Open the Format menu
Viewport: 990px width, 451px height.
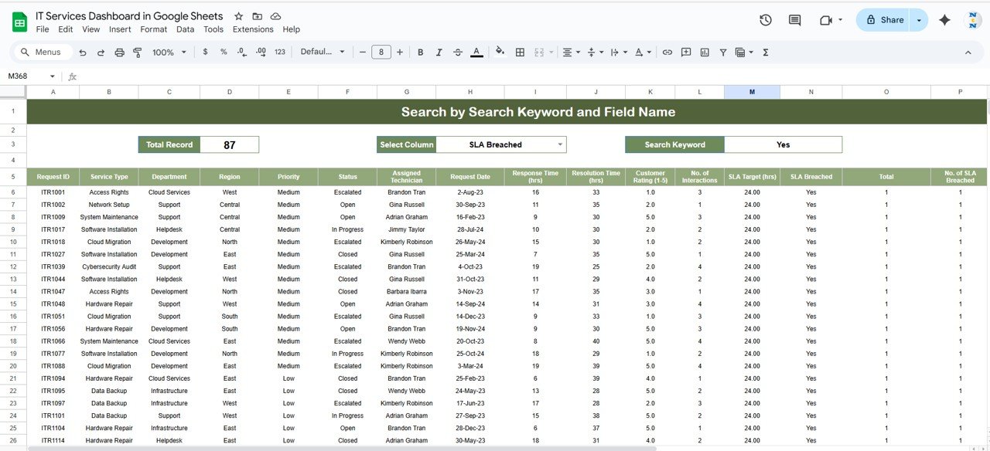153,29
